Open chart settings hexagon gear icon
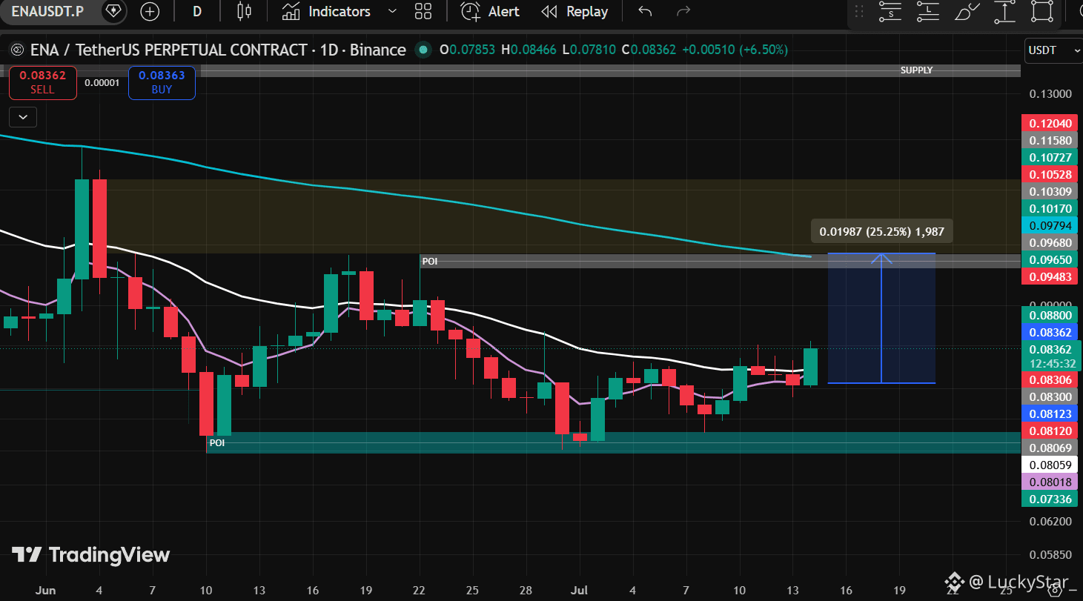 point(1055,590)
